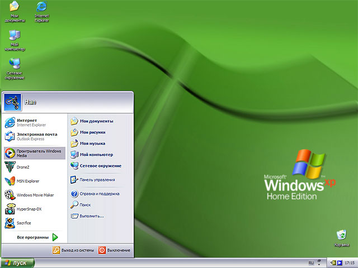The width and height of the screenshot is (358, 268).
Task: Open the Recycle Bin (Корзина) desktop icon
Action: (x=341, y=236)
